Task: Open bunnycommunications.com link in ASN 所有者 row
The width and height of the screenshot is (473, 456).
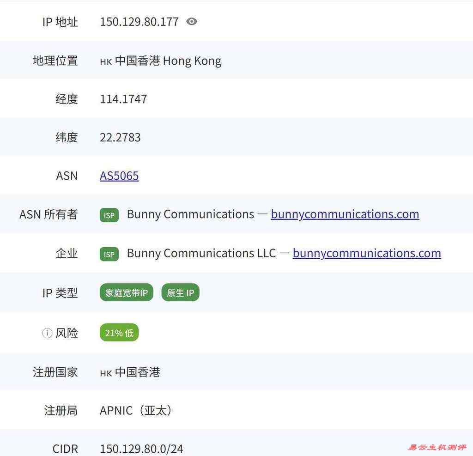Action: (x=345, y=214)
